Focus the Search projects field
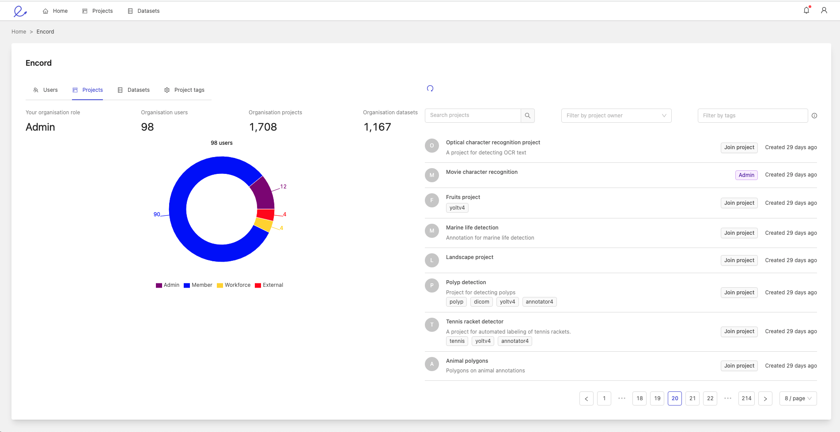 (x=473, y=116)
